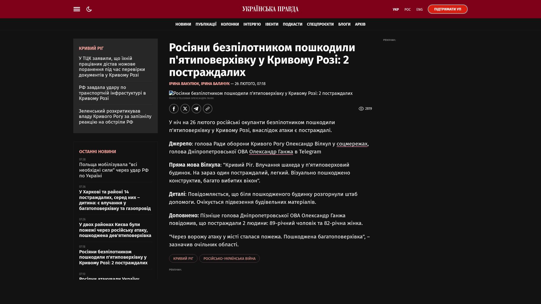541x304 pixels.
Task: Share article on X (Twitter)
Action: 185,109
